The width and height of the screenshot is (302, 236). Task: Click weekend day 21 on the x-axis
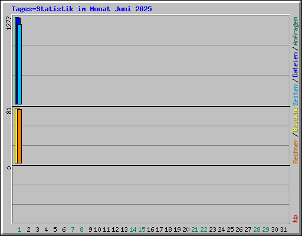[195, 230]
